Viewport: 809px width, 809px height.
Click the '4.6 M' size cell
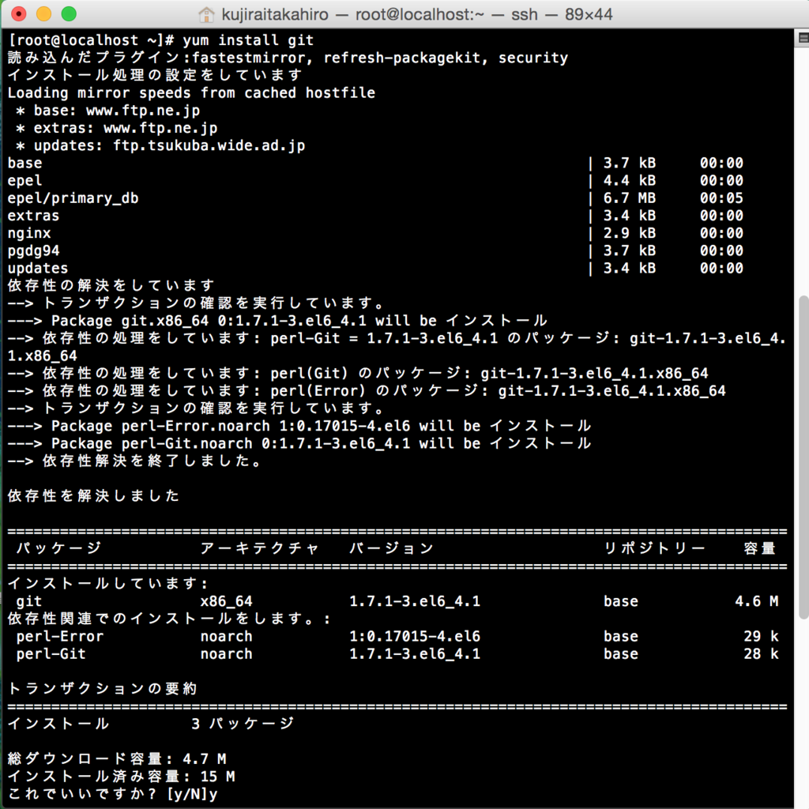757,601
